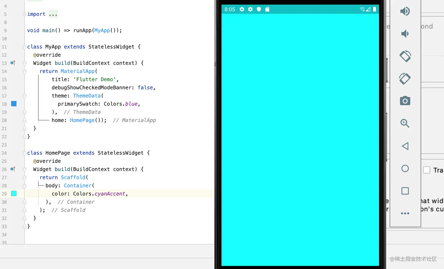Click shield icon in phone status bar
This screenshot has height=269, width=444.
click(259, 9)
